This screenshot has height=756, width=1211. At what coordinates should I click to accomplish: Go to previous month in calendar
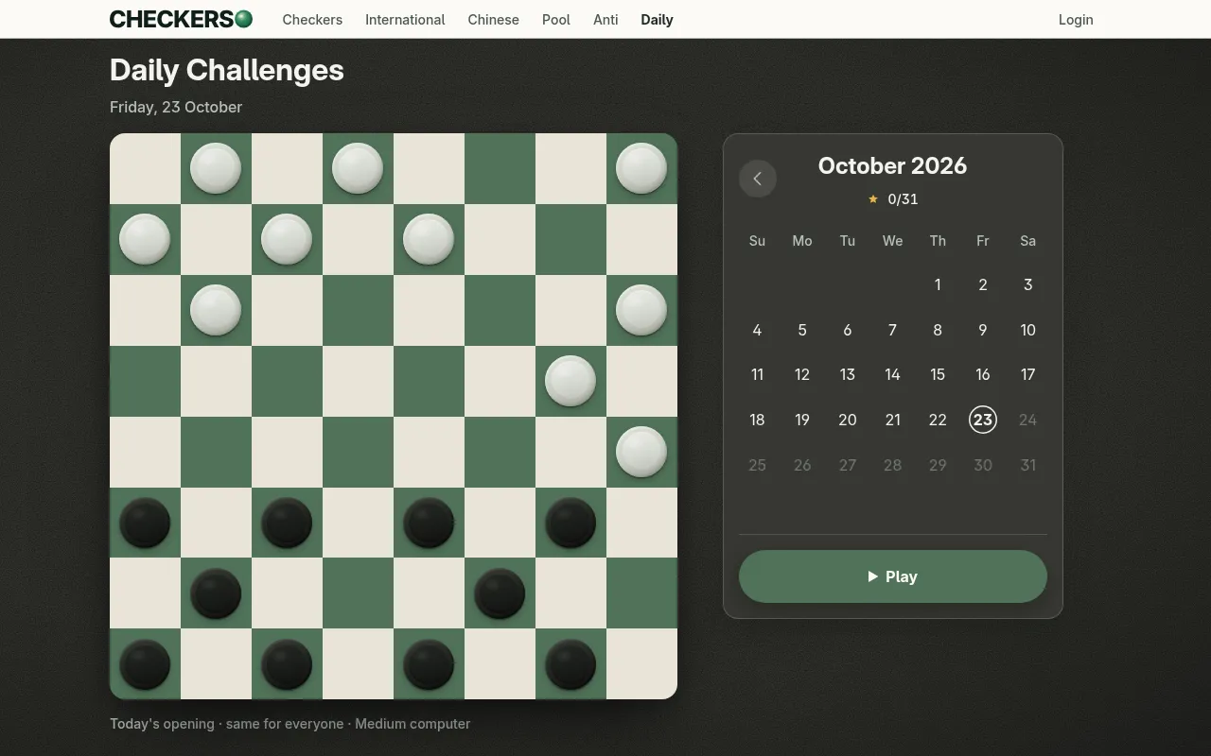pyautogui.click(x=758, y=179)
